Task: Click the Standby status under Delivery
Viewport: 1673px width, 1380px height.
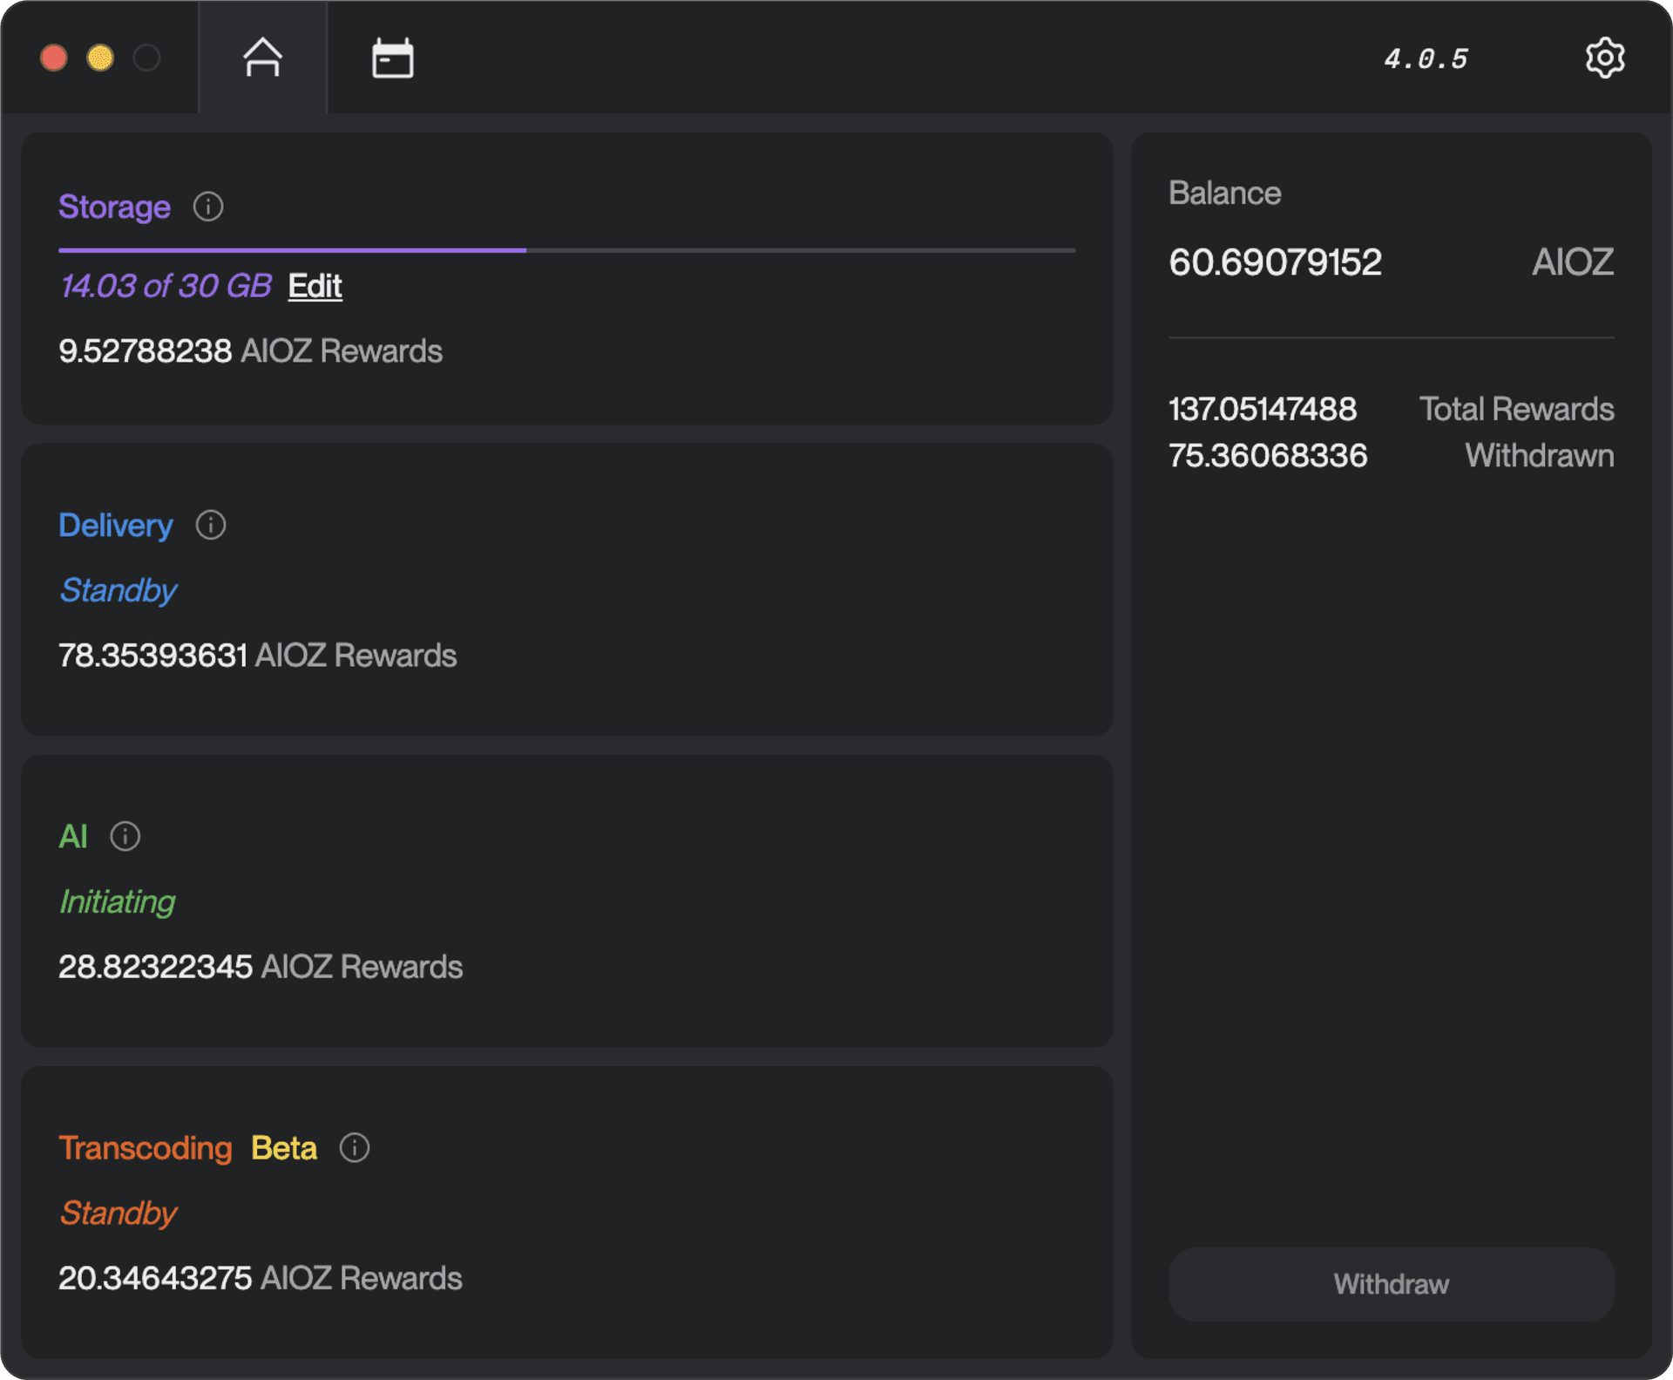Action: tap(118, 591)
